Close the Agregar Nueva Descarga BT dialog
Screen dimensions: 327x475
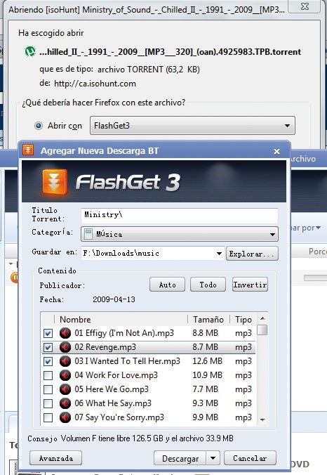coord(276,151)
